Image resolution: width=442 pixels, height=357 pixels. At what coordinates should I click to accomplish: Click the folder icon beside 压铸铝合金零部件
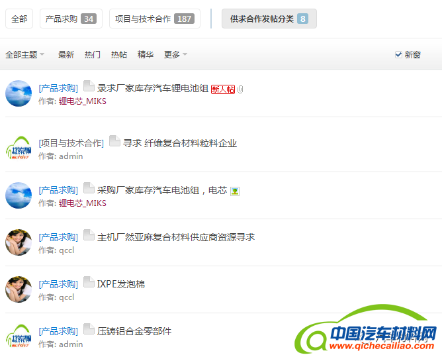(89, 329)
